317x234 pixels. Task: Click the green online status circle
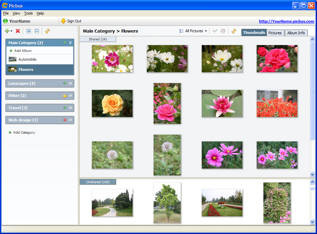point(5,21)
